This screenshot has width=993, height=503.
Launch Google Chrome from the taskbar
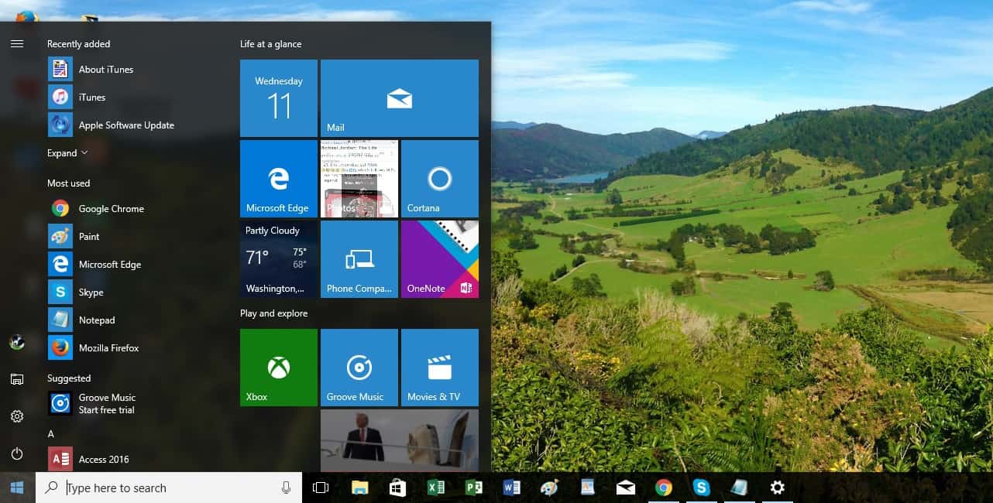pyautogui.click(x=664, y=488)
